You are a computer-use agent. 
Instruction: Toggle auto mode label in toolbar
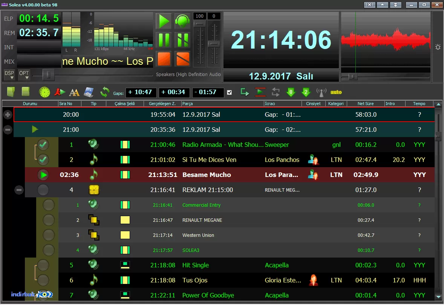coord(336,92)
